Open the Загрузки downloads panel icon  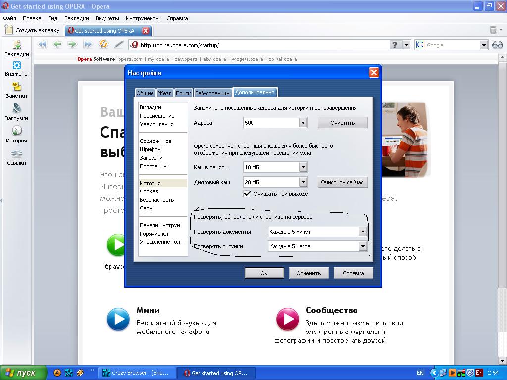[16, 108]
